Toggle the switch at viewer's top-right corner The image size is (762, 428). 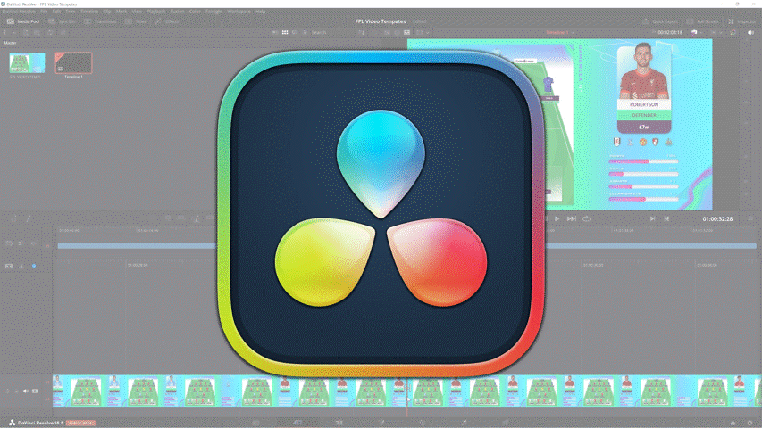750,32
